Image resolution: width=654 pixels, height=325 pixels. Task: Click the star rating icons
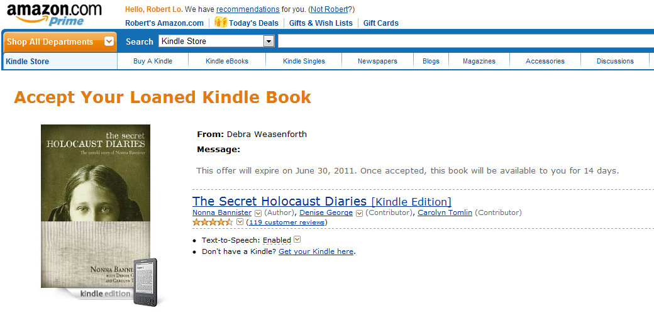pyautogui.click(x=213, y=222)
